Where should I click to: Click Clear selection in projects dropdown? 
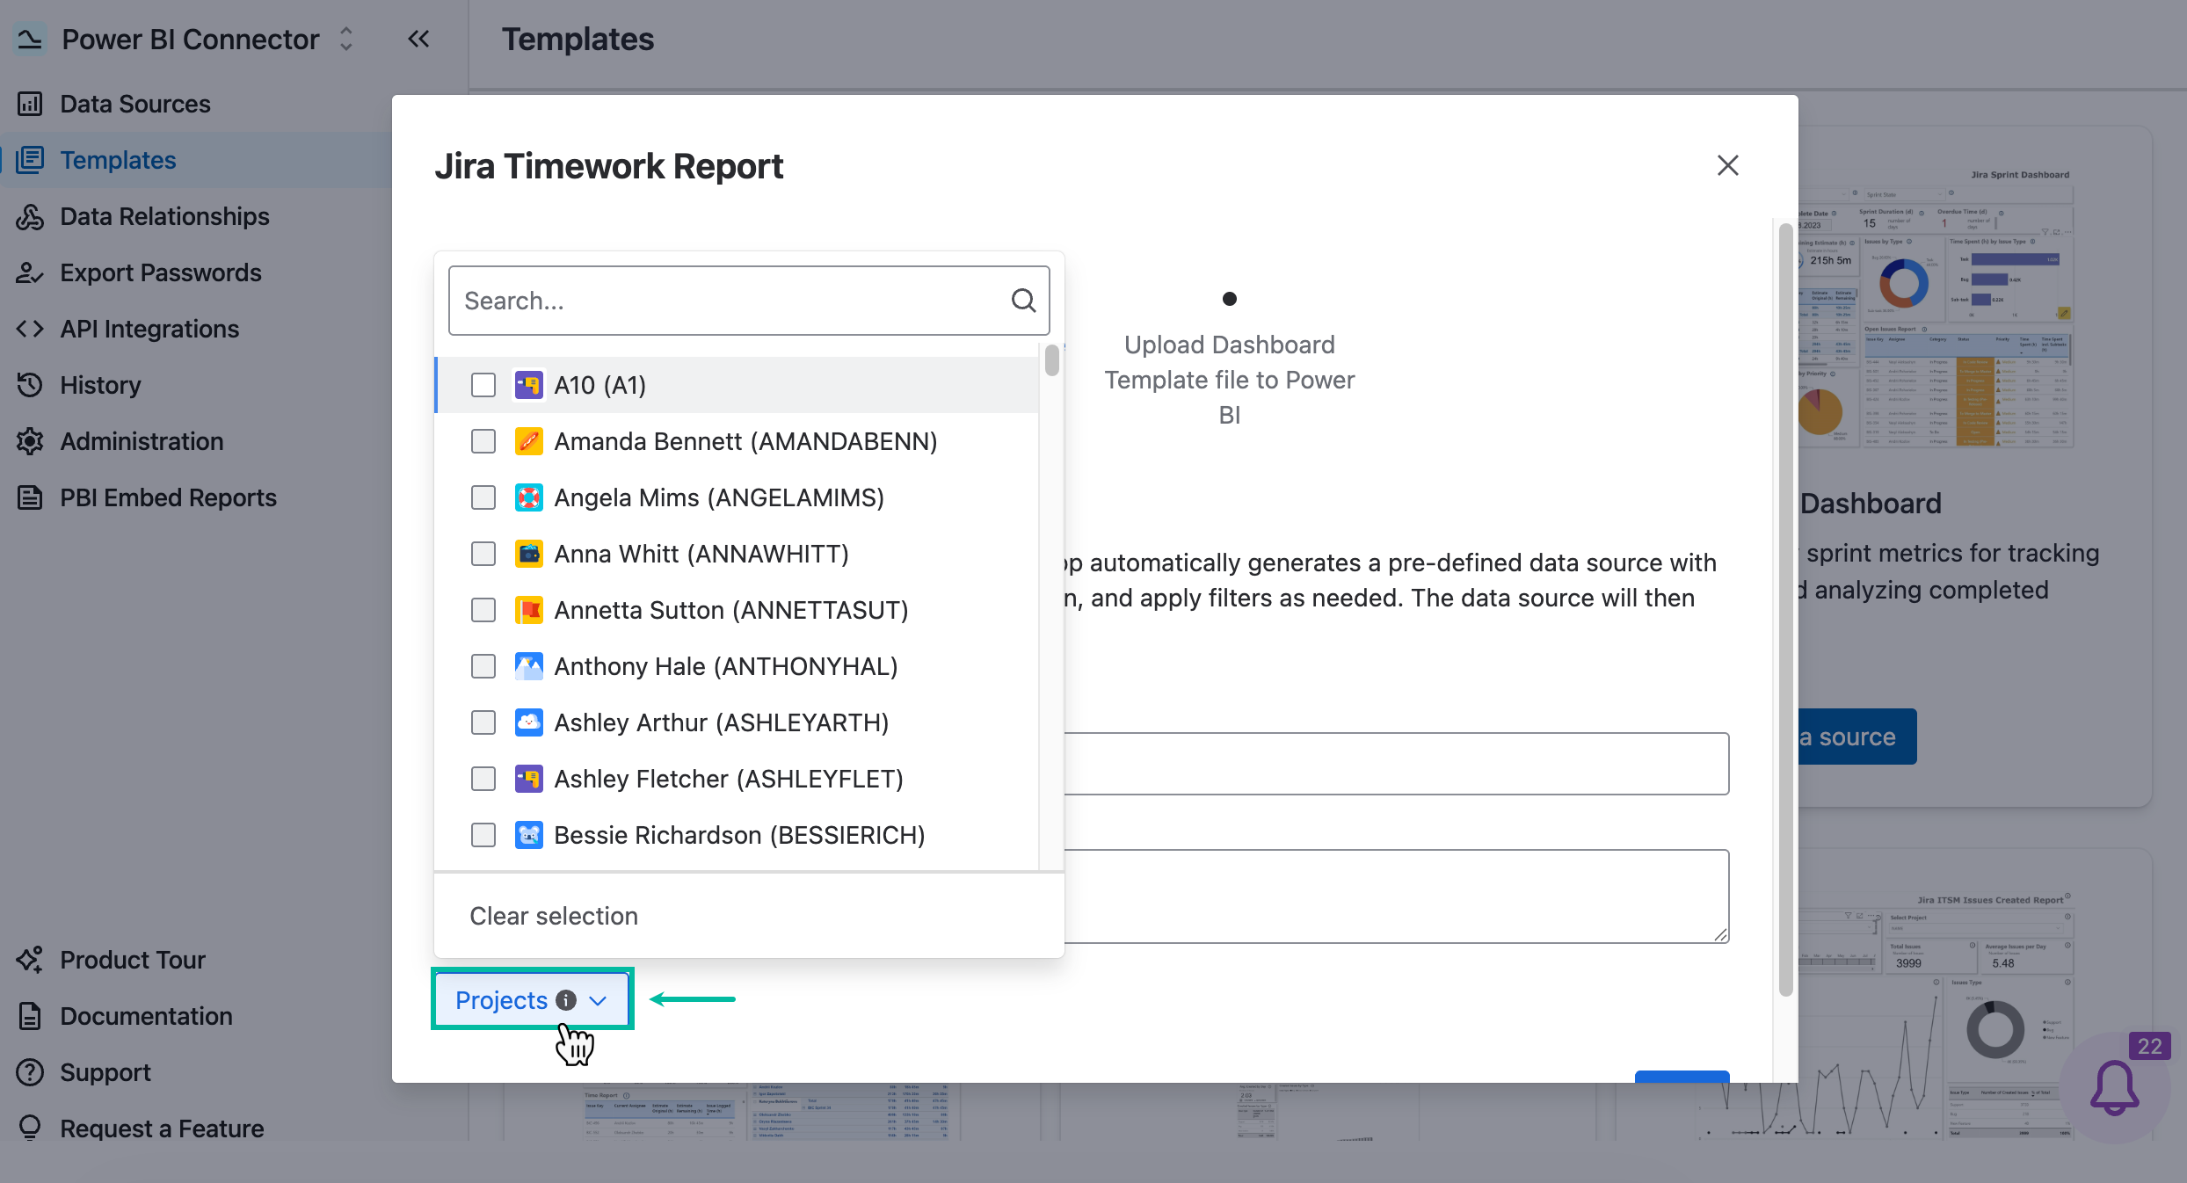554,916
